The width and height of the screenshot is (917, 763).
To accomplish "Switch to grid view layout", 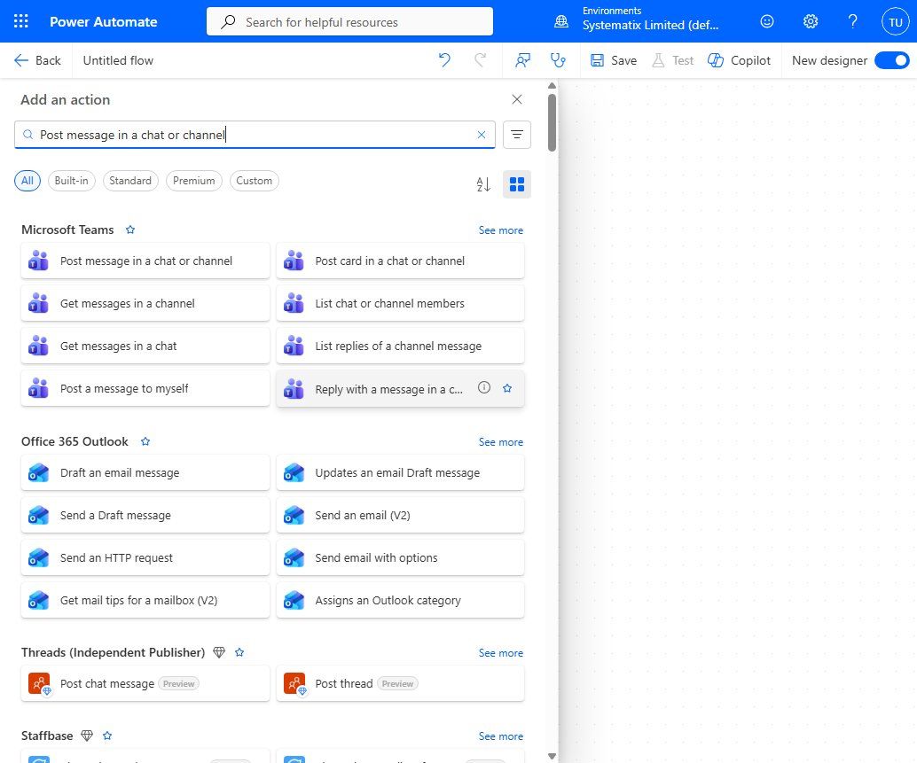I will tap(517, 184).
